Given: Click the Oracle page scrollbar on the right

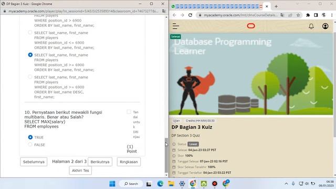Looking at the screenshot, I should tap(335, 85).
